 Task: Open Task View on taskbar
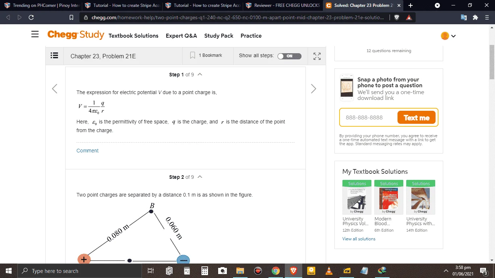[x=151, y=271]
